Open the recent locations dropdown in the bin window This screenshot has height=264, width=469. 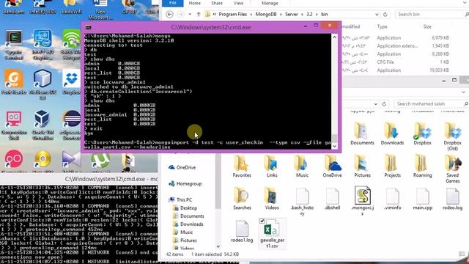pos(190,15)
